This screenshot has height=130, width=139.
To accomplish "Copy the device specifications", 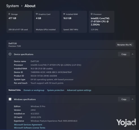I will pos(124,54).
